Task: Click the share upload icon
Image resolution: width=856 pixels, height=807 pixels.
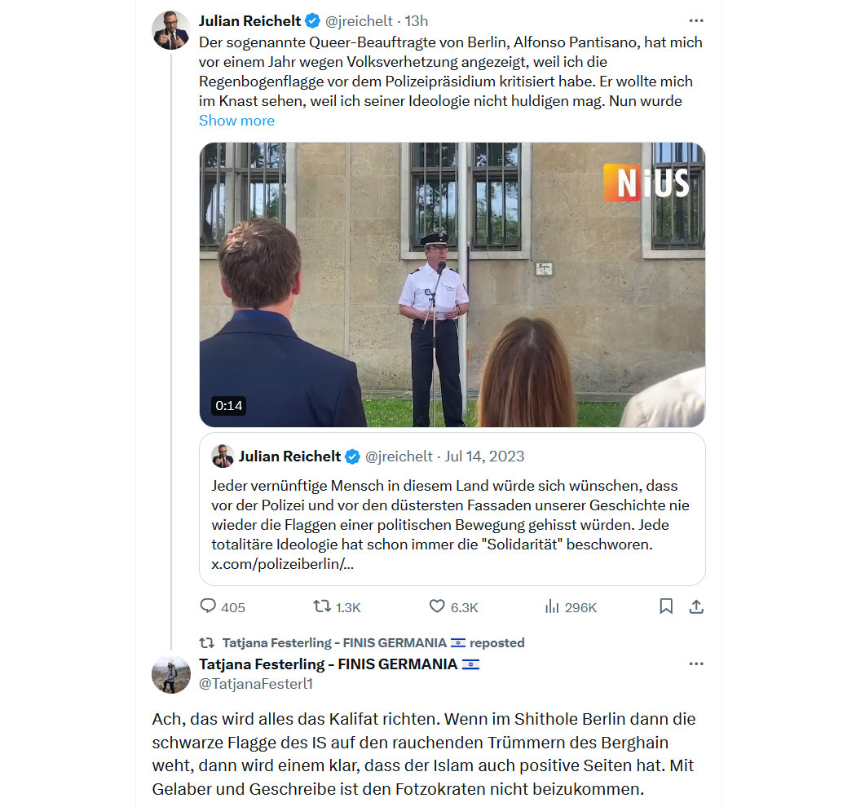Action: tap(696, 606)
